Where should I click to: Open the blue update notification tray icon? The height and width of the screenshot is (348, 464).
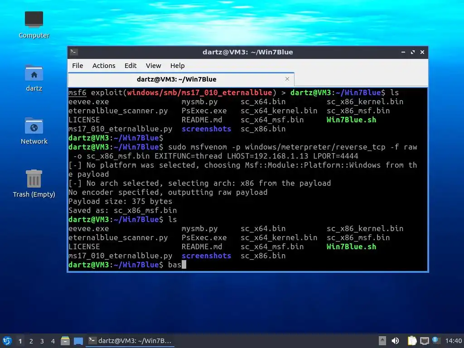[x=435, y=340]
